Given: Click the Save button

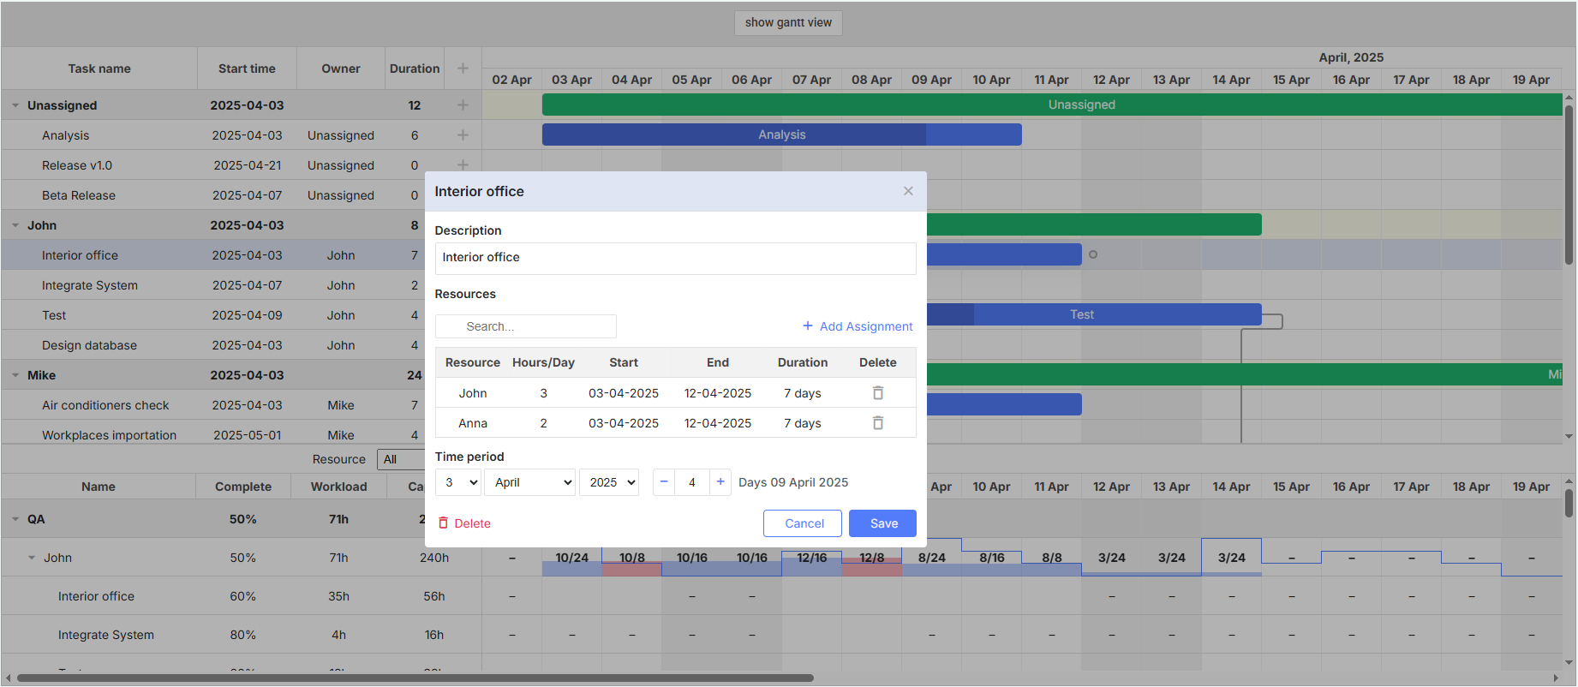Looking at the screenshot, I should 882,523.
